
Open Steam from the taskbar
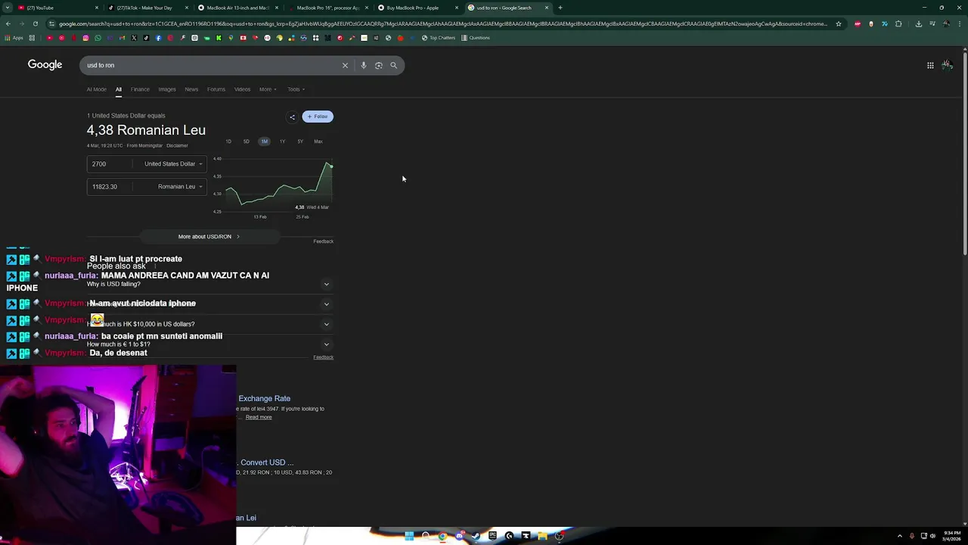476,536
